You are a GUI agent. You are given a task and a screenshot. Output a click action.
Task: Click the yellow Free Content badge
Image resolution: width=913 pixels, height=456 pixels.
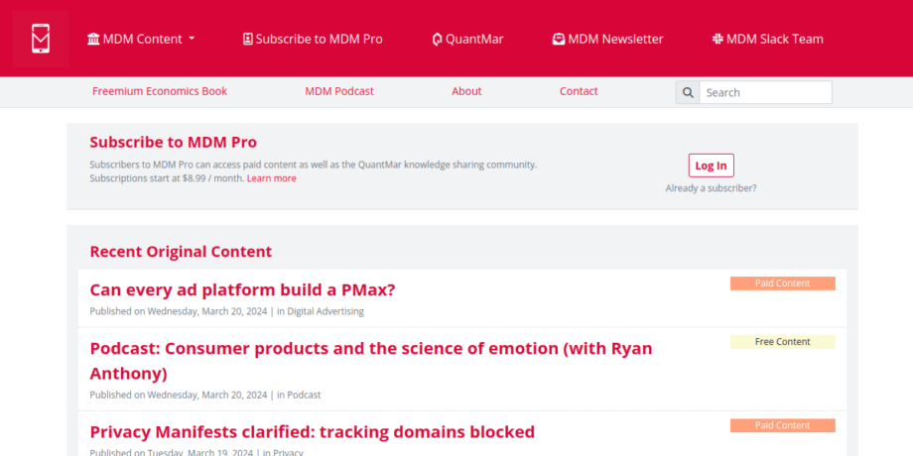pos(782,342)
